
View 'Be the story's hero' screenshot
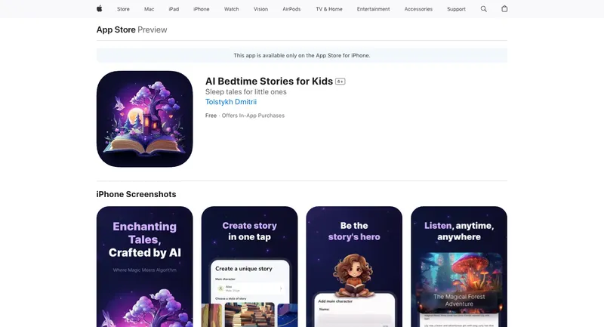(x=354, y=267)
